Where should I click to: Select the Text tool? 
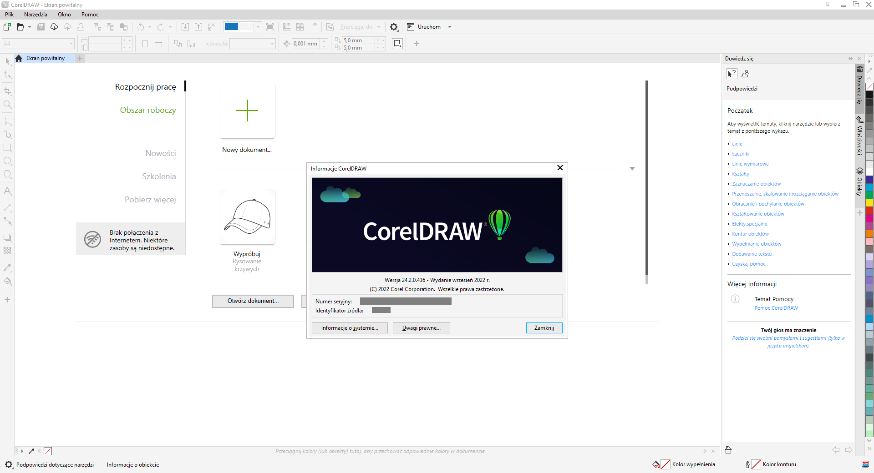click(x=7, y=191)
